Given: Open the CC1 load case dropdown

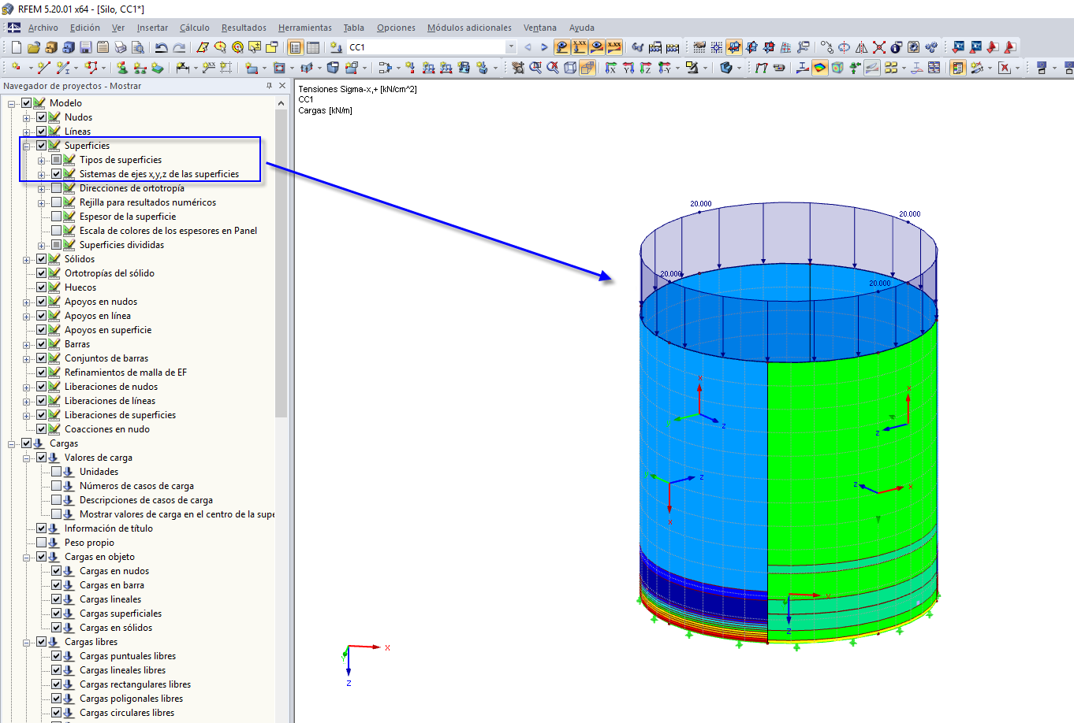Looking at the screenshot, I should point(511,47).
